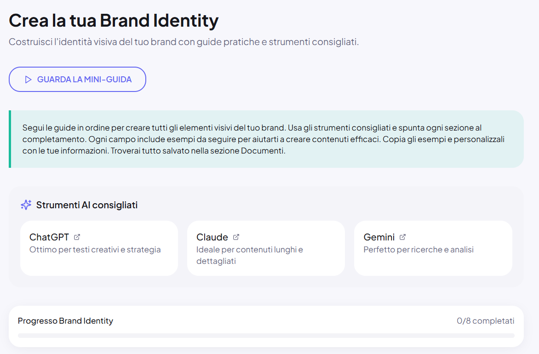Click the Strumenti AI consigliati heading
Viewport: 539px width, 354px height.
click(86, 205)
